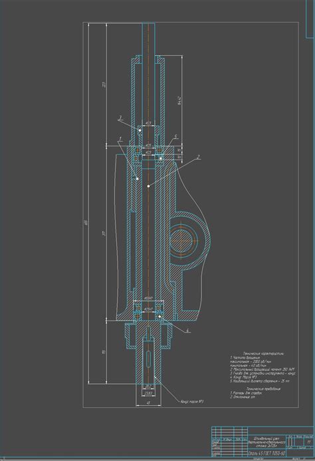Select the '23.83' dimension near bottom

148,393
